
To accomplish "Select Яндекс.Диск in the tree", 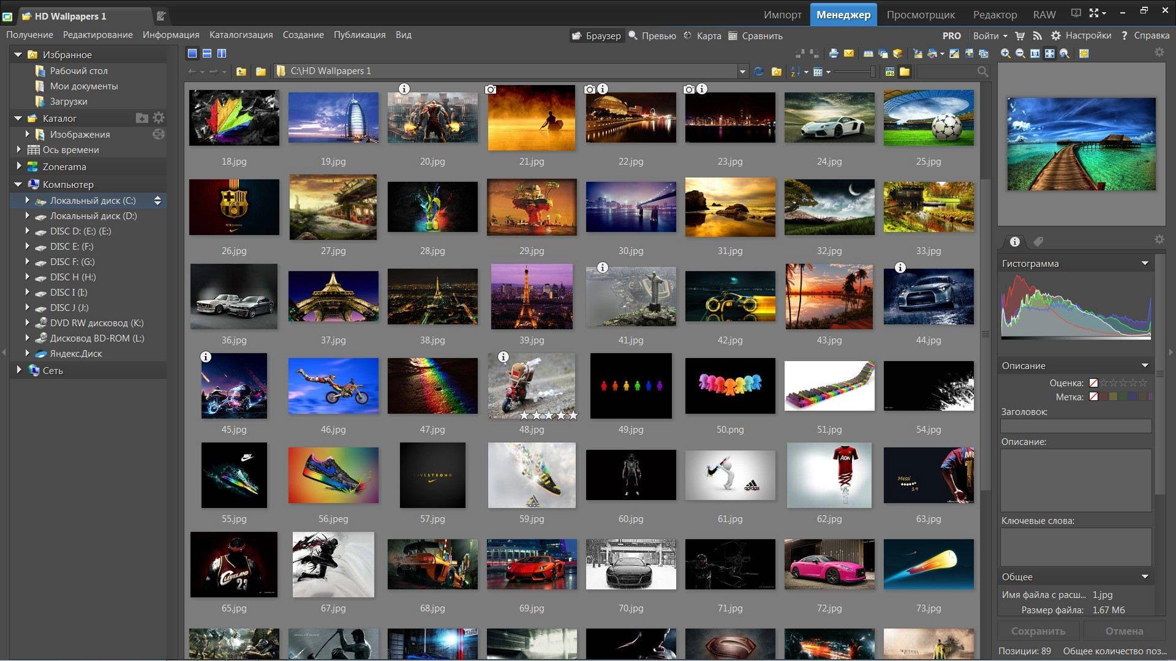I will [x=76, y=353].
